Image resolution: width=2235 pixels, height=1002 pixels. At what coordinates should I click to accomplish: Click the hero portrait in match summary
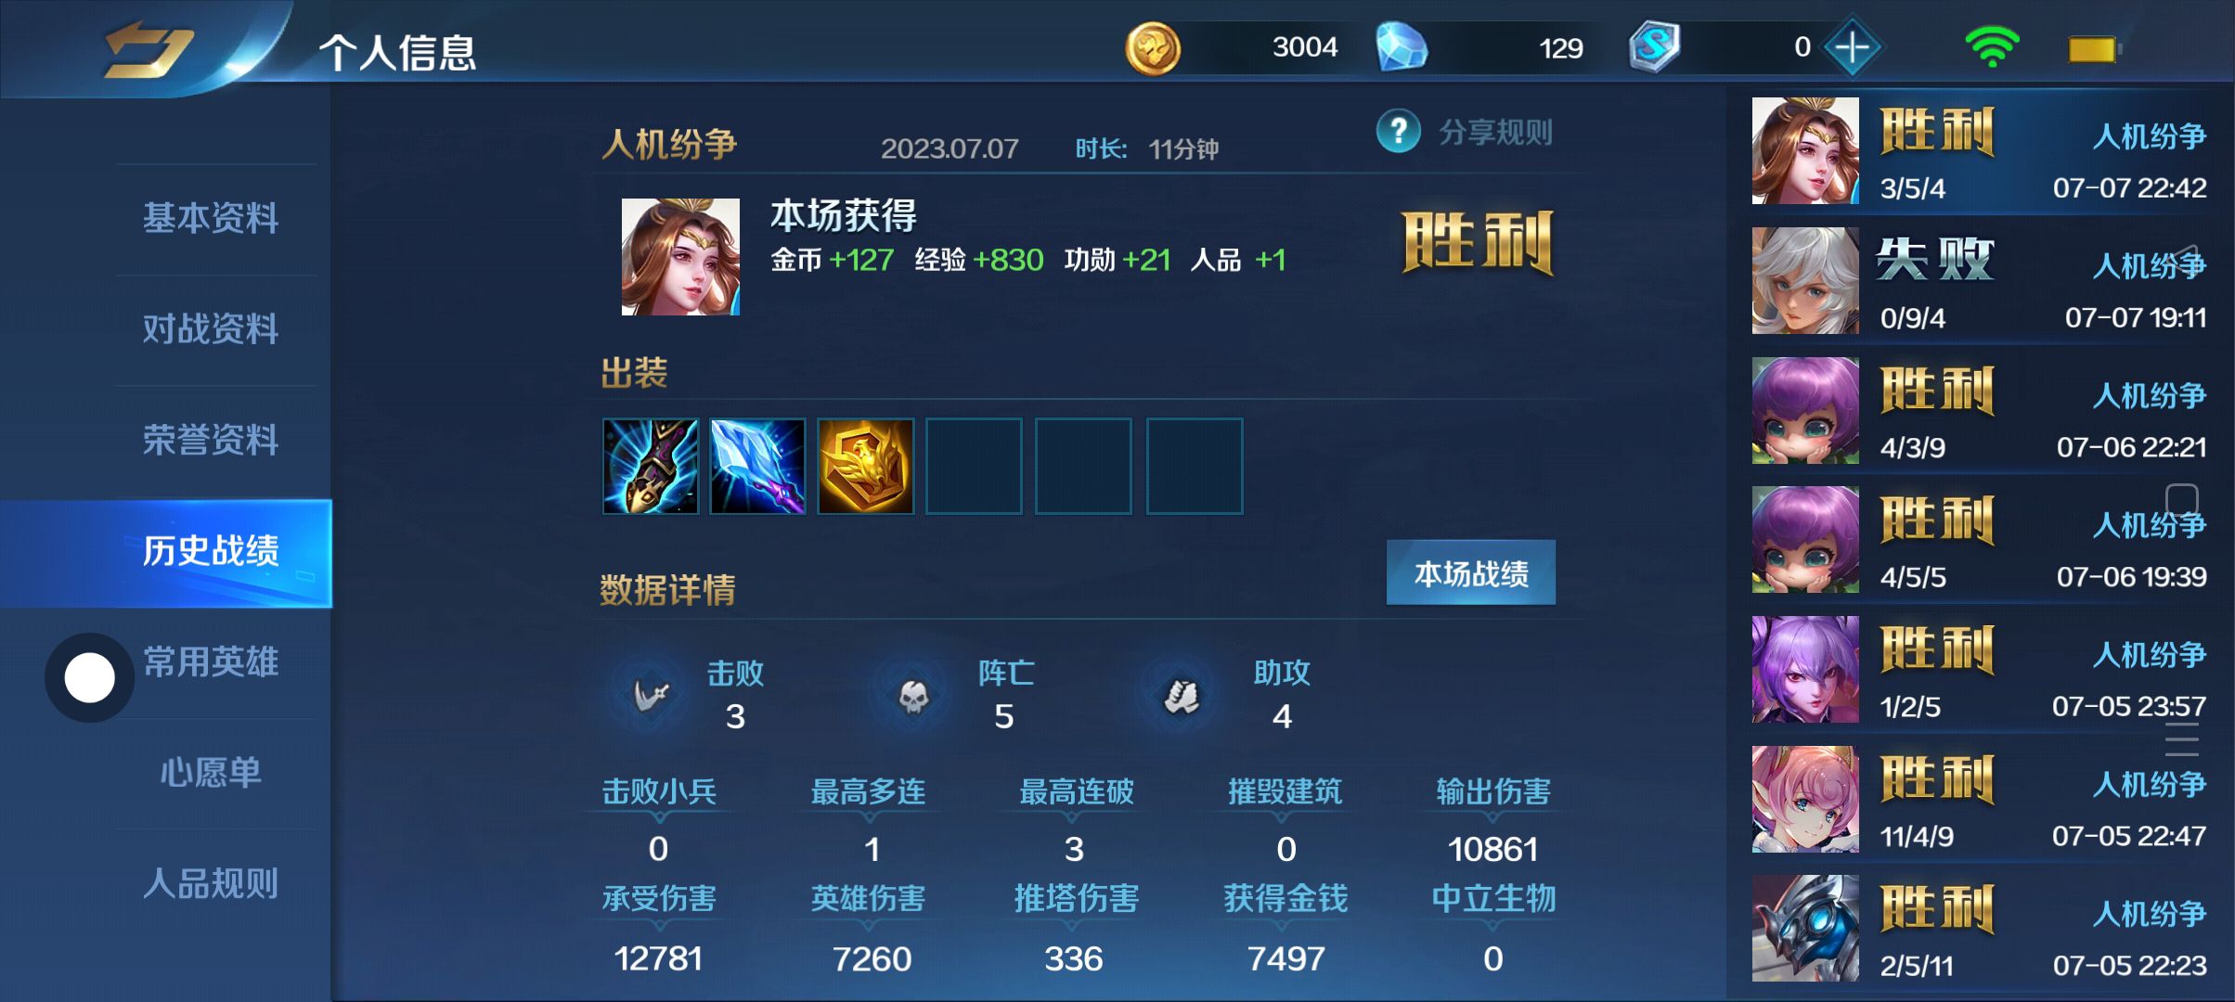point(680,257)
